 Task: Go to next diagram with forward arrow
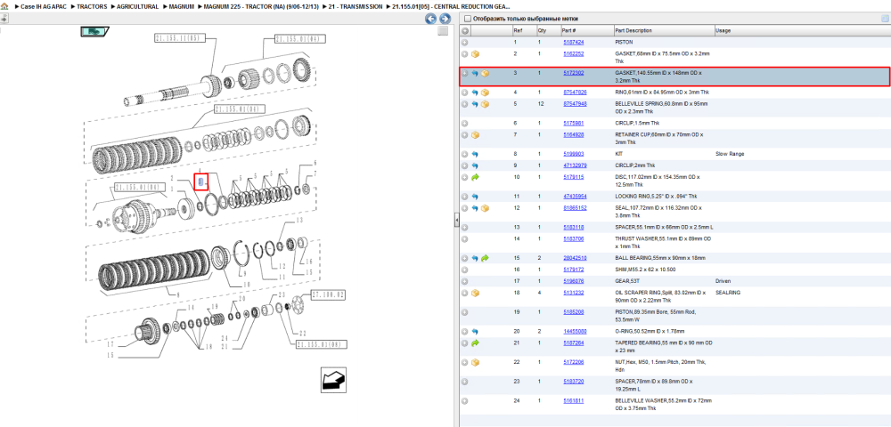445,19
